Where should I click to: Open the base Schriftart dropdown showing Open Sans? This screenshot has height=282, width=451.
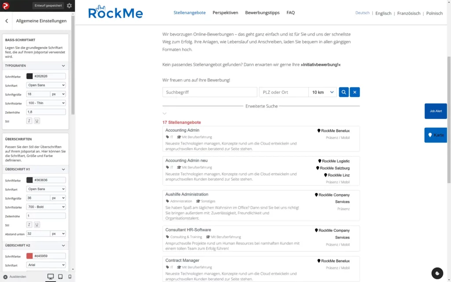[46, 85]
